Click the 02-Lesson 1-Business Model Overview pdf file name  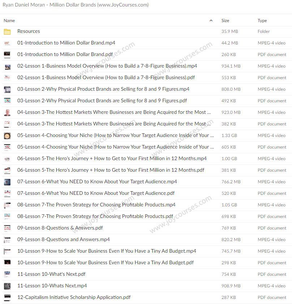point(106,78)
